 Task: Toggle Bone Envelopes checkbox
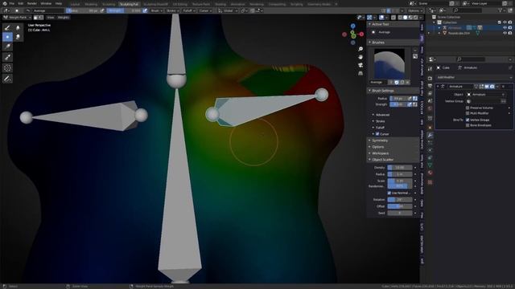(x=468, y=125)
